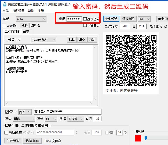Click the 单个预览 button
Viewport: 168px width, 145px height.
tap(111, 19)
